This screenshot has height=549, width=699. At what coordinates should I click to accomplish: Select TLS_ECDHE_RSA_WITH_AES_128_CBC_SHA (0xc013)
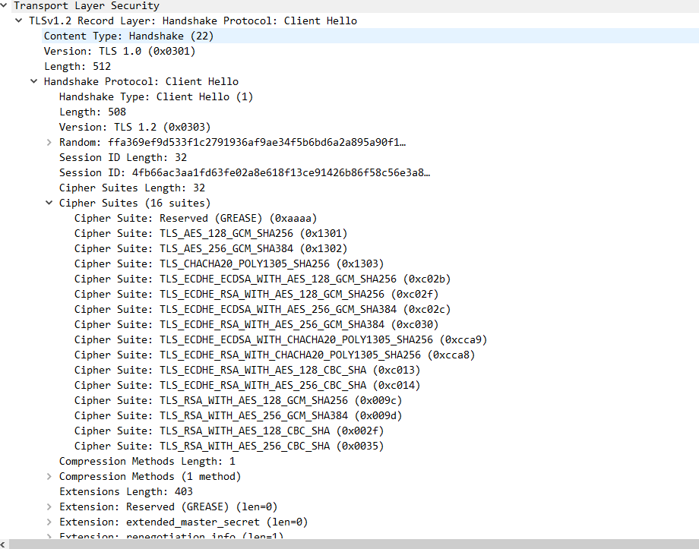[248, 370]
